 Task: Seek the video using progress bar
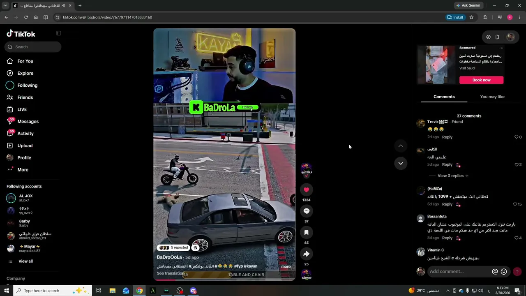[x=224, y=280]
